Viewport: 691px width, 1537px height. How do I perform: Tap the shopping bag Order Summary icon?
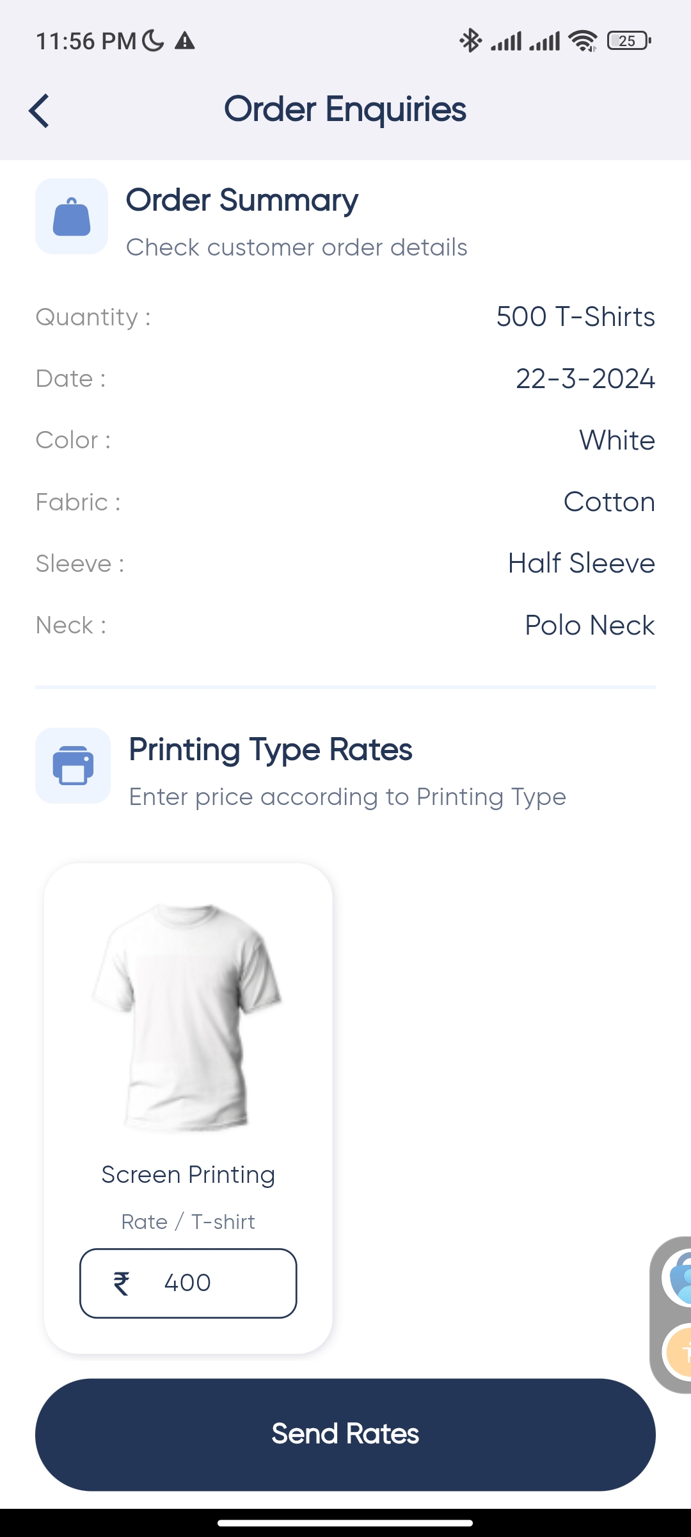[x=72, y=216]
